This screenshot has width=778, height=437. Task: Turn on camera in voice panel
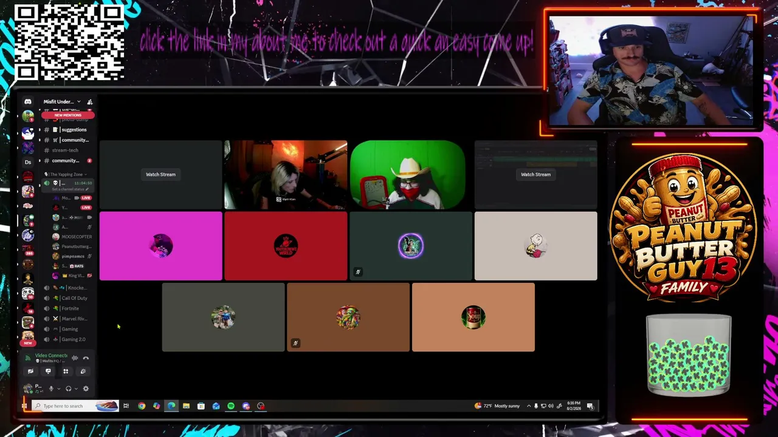point(30,371)
